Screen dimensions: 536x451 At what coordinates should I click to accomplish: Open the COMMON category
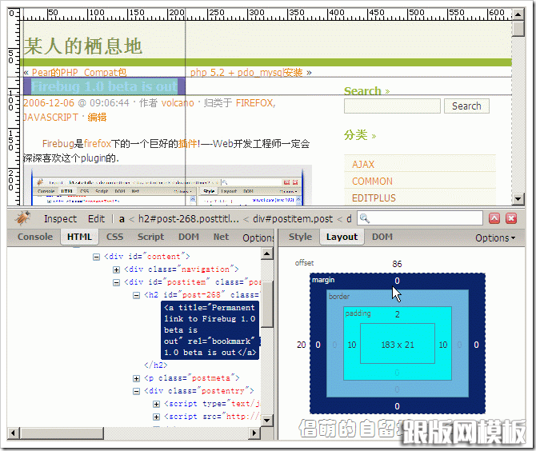tap(372, 181)
